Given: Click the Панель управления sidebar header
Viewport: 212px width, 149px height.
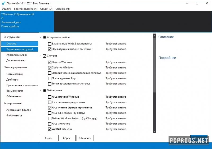Looking at the screenshot, I should (x=15, y=67).
